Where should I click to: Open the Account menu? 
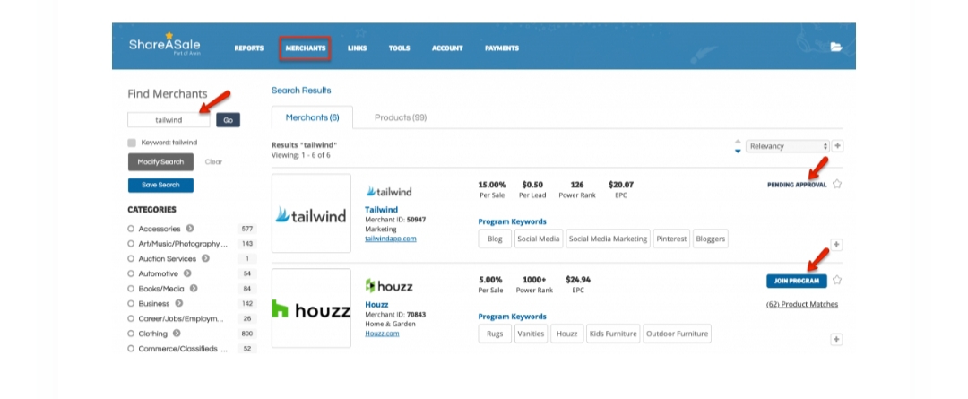(447, 48)
